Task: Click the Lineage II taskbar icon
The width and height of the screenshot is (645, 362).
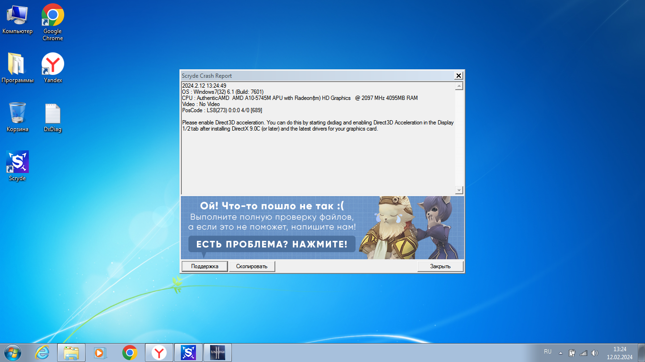Action: coord(217,353)
